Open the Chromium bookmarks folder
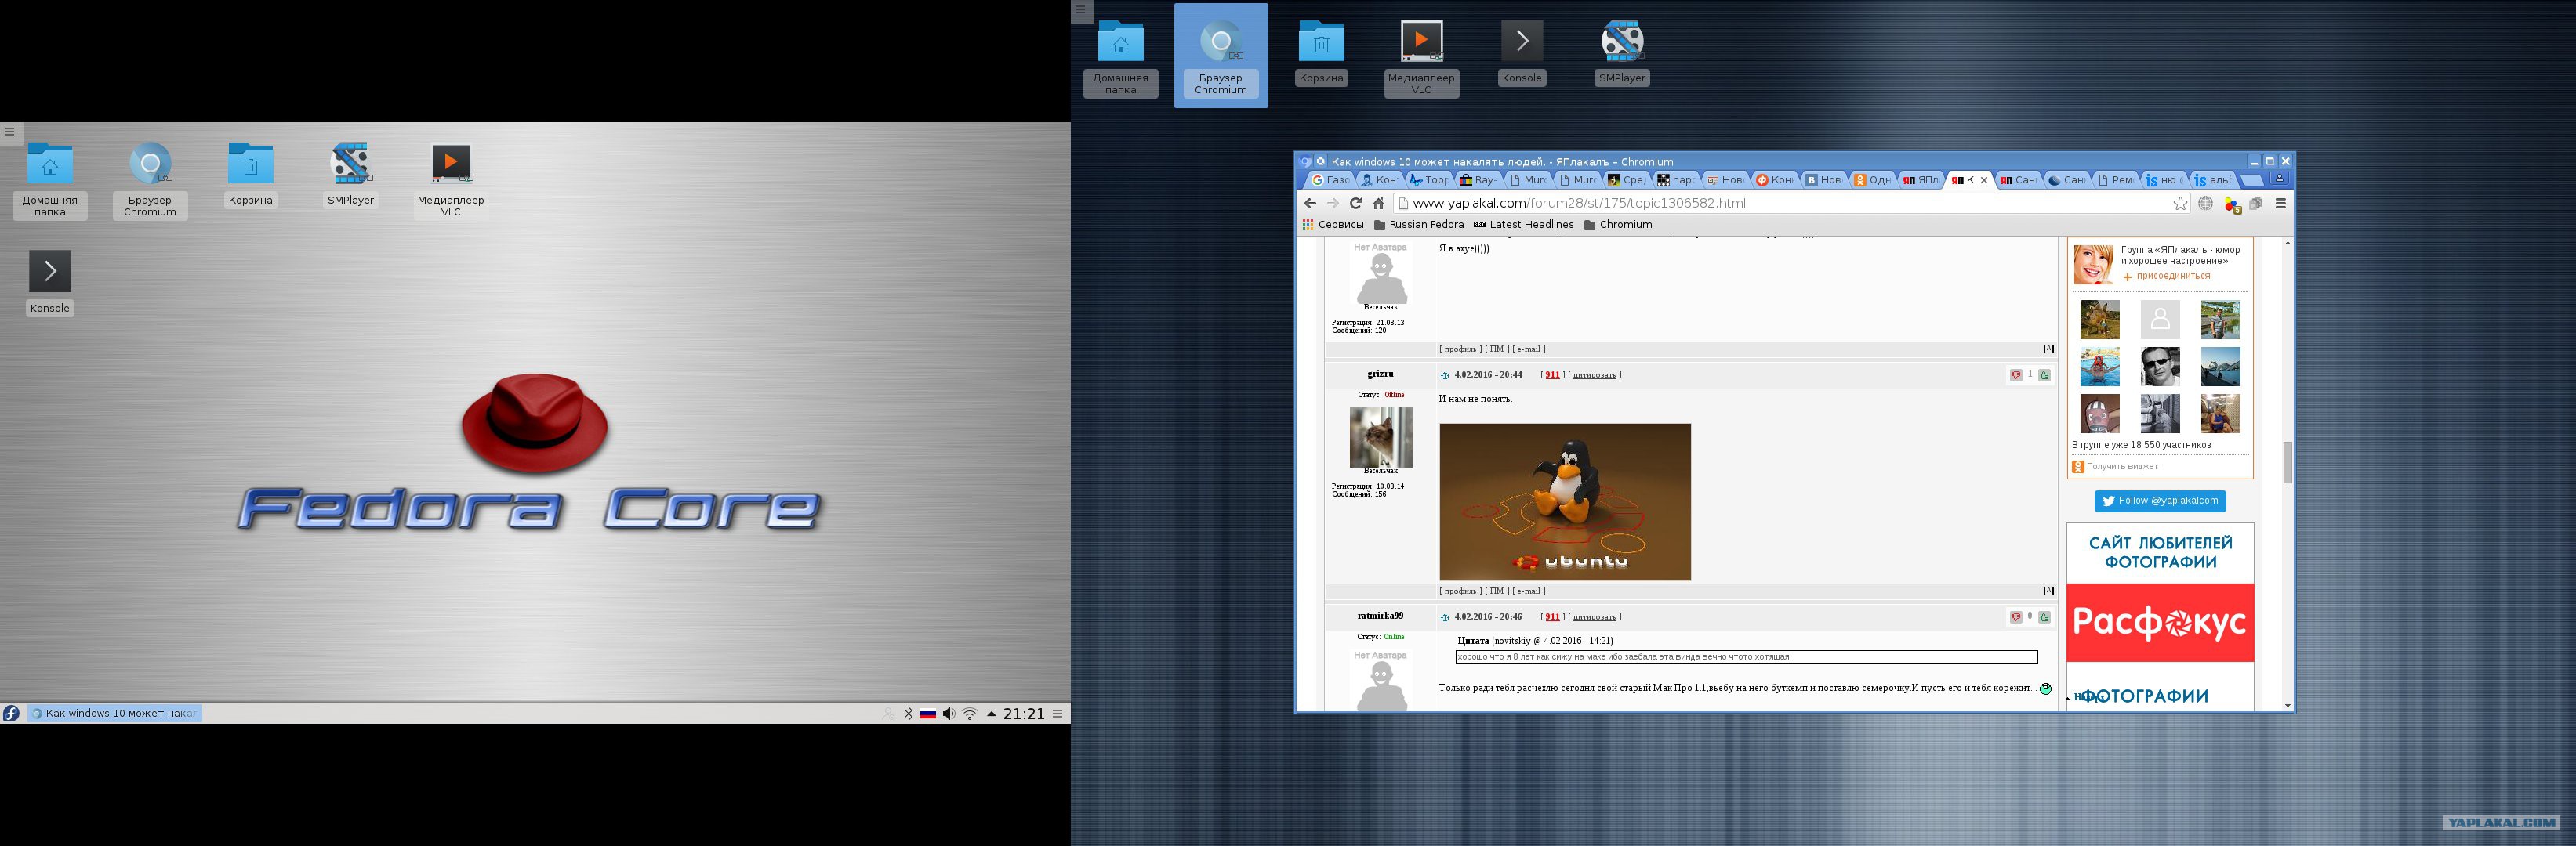The height and width of the screenshot is (846, 2576). point(1618,225)
